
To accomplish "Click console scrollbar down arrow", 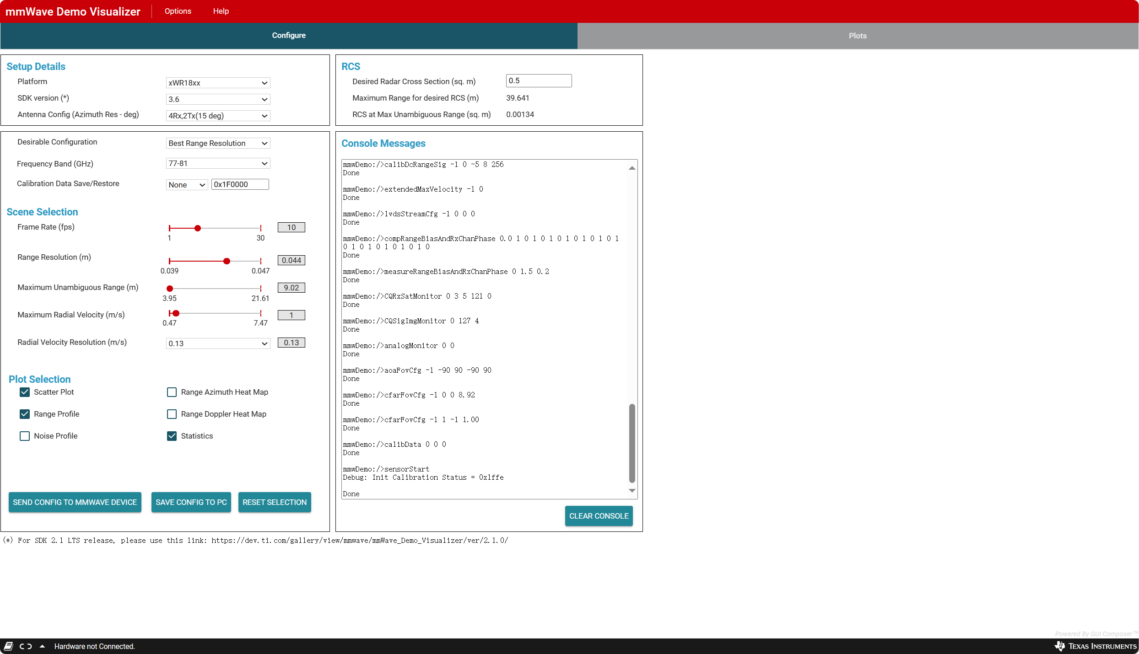I will [632, 491].
